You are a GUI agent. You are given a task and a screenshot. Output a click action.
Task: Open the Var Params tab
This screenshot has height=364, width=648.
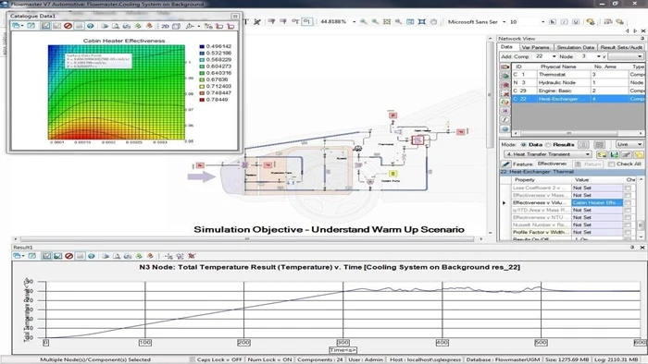(535, 47)
